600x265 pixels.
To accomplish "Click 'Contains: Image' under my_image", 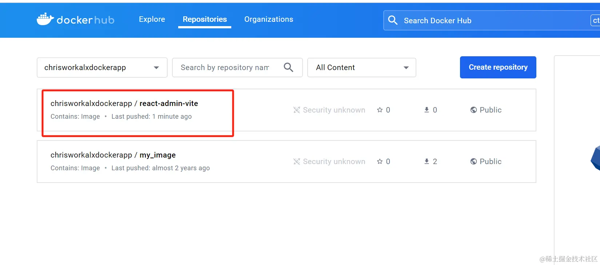I will point(75,168).
